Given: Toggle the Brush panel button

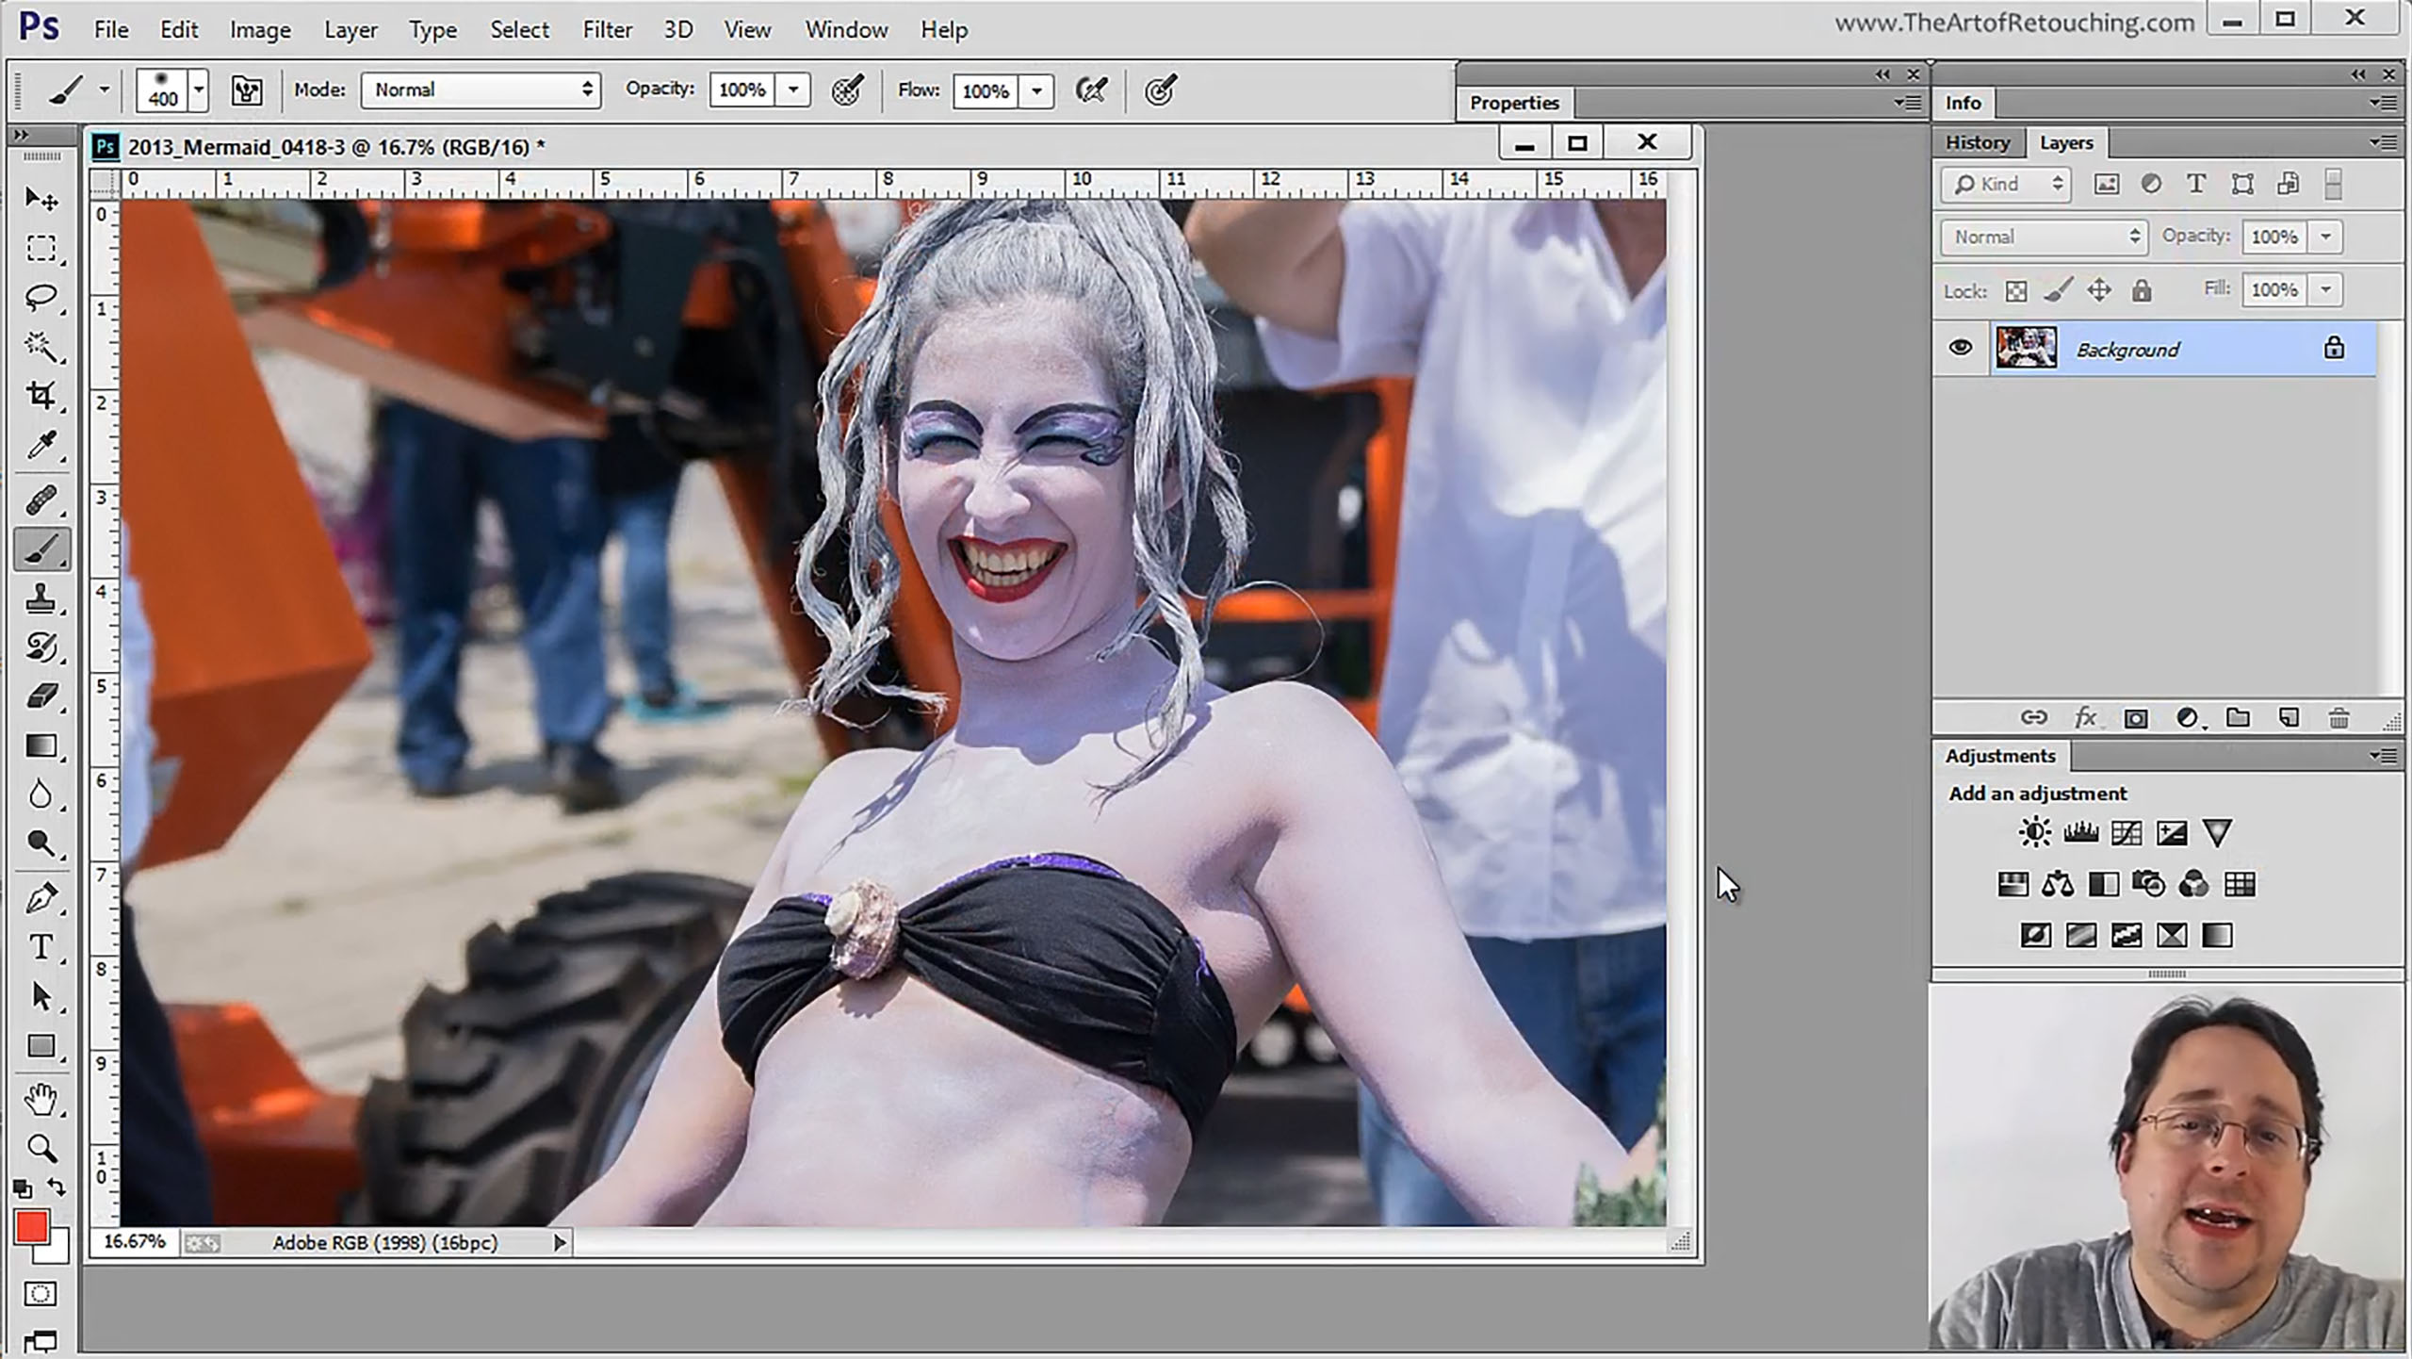Looking at the screenshot, I should (x=247, y=90).
